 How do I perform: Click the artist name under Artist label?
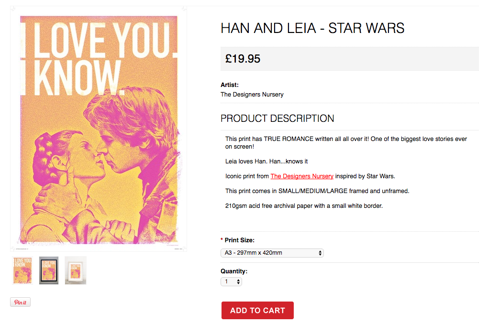(x=252, y=95)
